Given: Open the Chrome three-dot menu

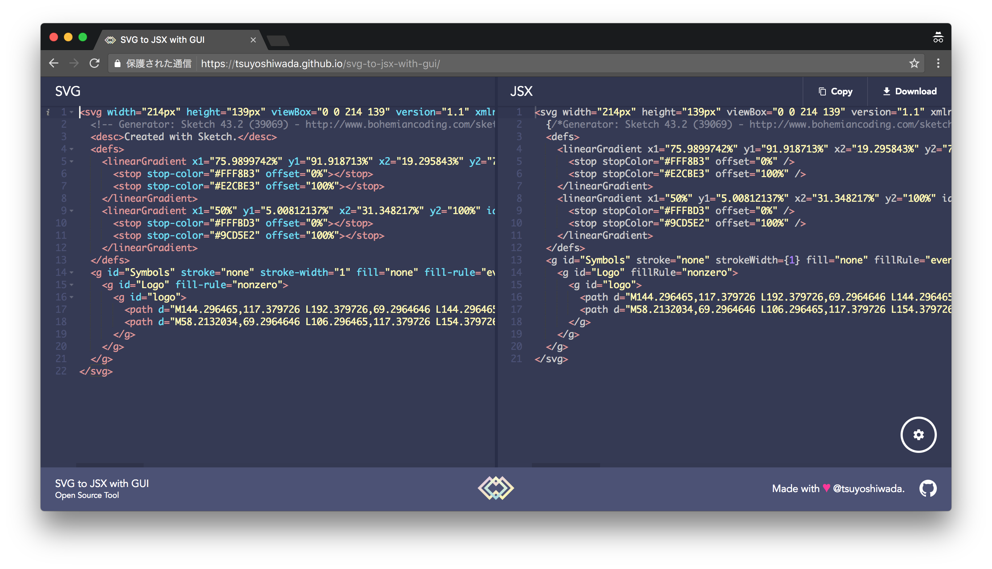Looking at the screenshot, I should 938,63.
